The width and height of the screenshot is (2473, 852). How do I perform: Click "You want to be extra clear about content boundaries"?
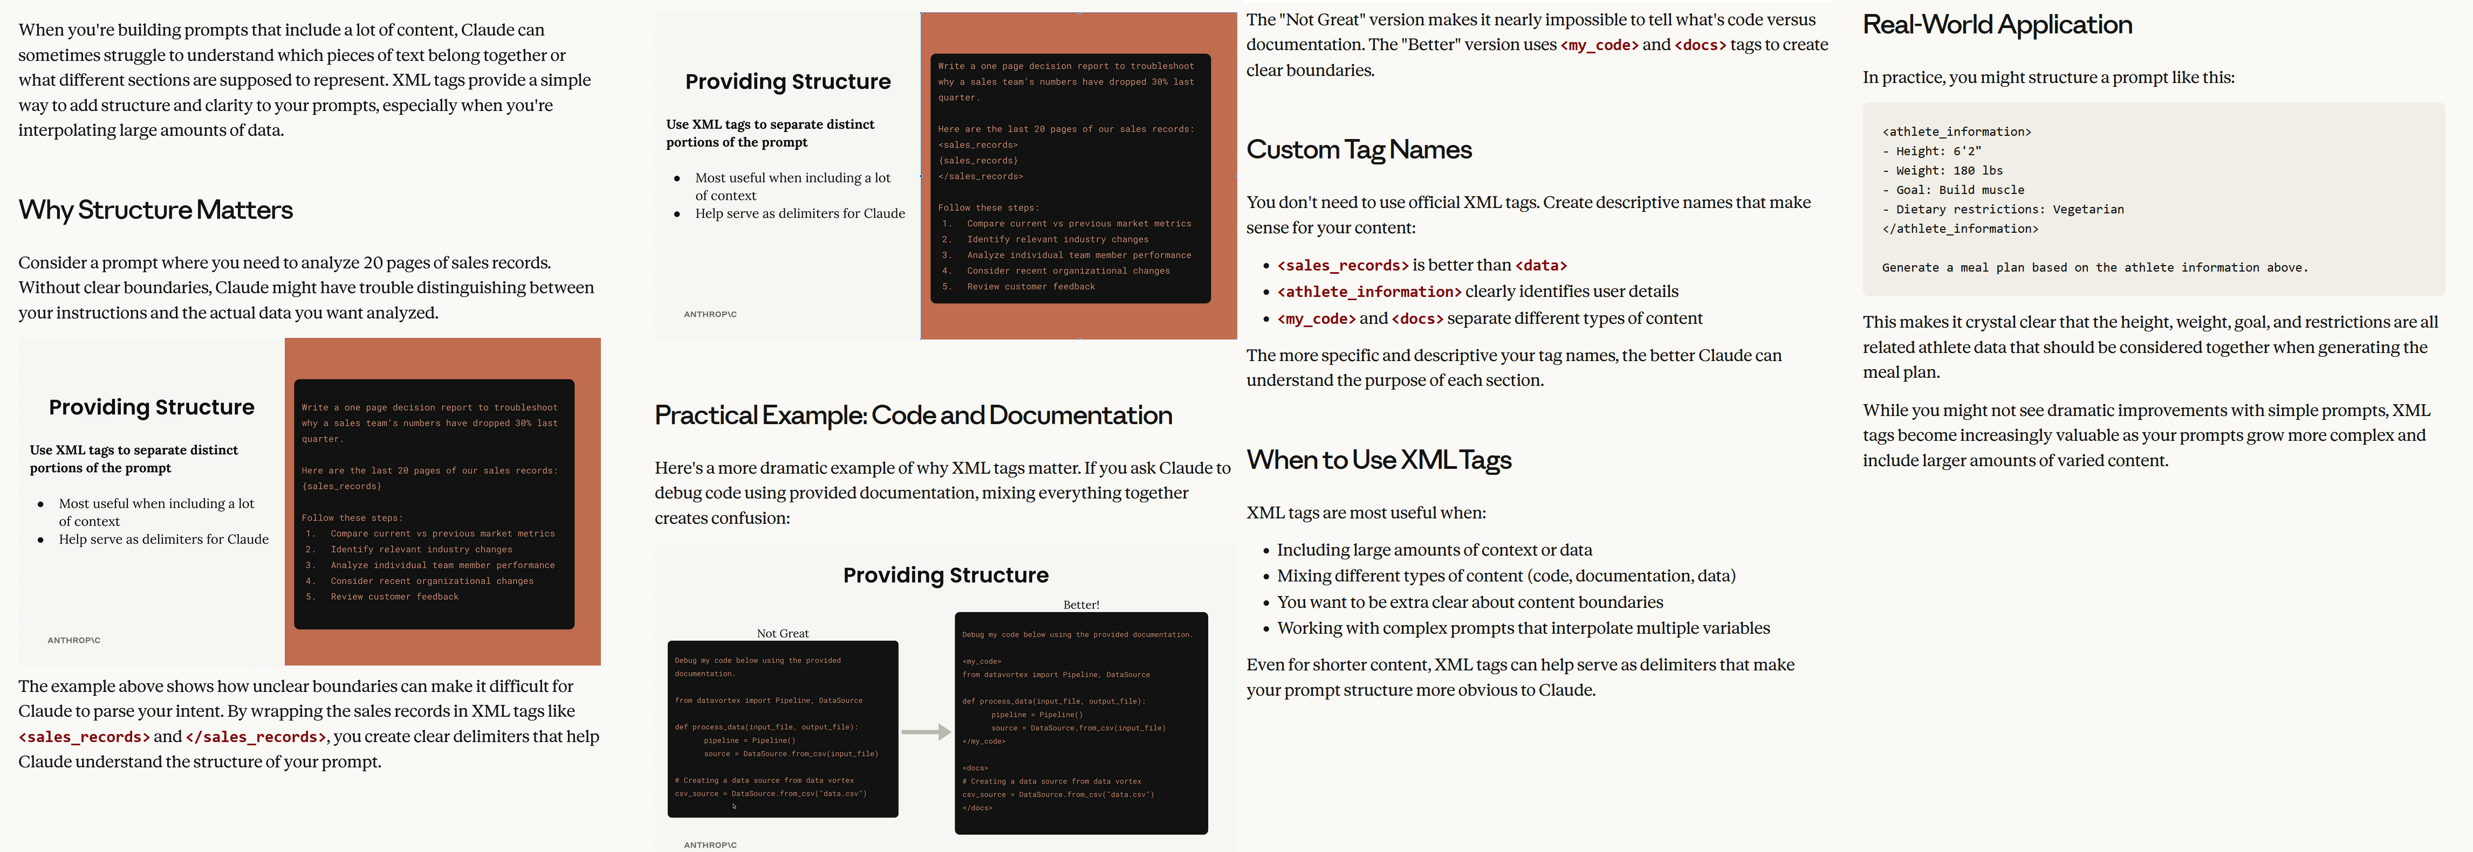point(1470,602)
